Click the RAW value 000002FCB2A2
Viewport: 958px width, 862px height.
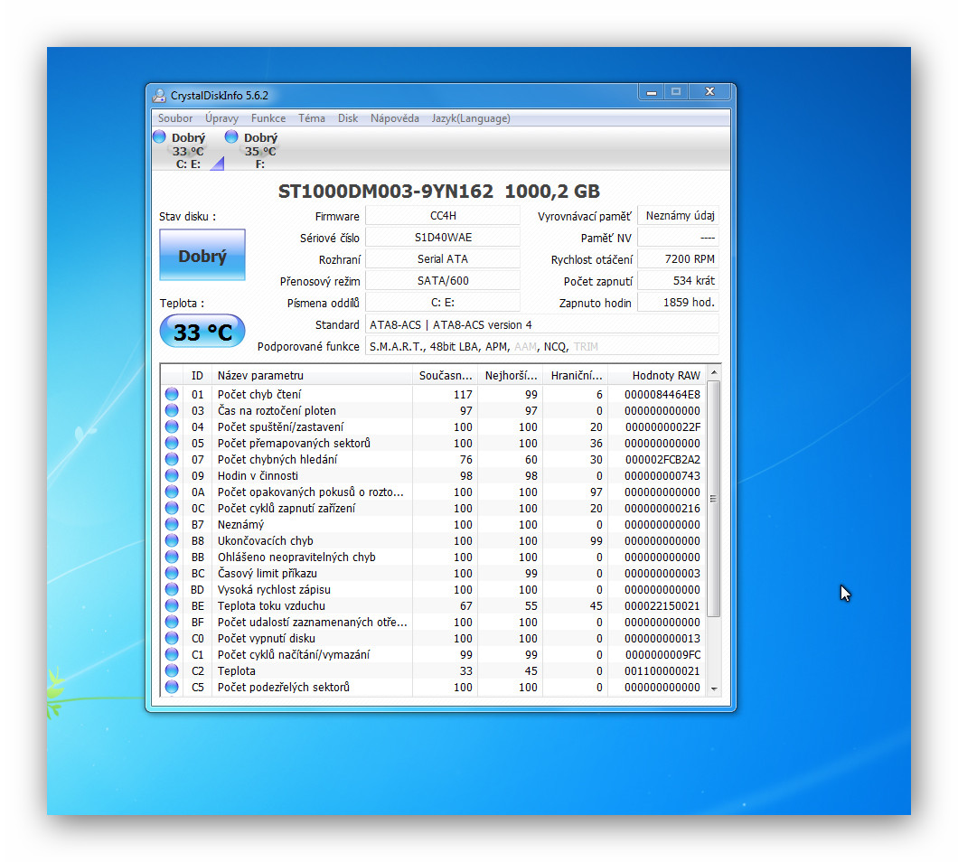(x=662, y=459)
